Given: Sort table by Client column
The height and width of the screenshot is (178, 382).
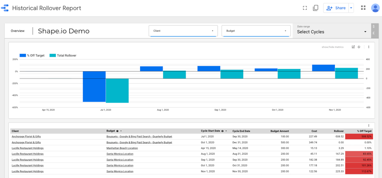Looking at the screenshot, I should click(15, 131).
